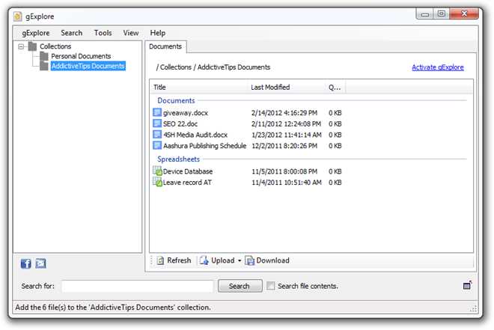The width and height of the screenshot is (494, 330).
Task: Click the window resize grip in status bar
Action: pos(473,309)
